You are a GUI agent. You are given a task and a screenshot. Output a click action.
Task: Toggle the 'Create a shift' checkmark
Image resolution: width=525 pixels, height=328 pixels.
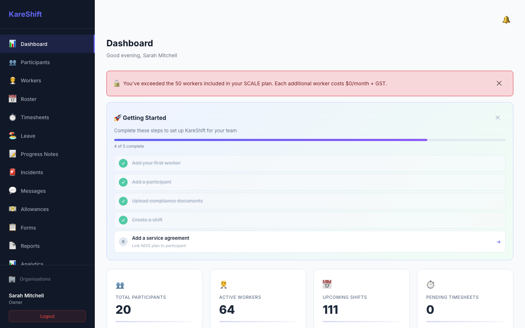123,220
